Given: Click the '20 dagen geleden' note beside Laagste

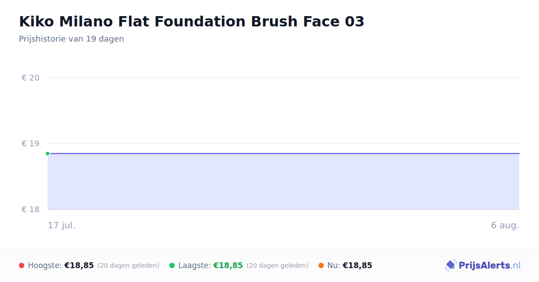Looking at the screenshot, I should pyautogui.click(x=278, y=265).
